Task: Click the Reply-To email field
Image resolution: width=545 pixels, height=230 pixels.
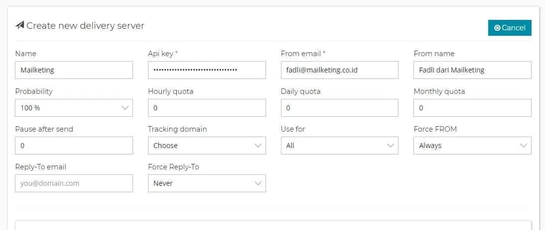Action: (x=74, y=183)
